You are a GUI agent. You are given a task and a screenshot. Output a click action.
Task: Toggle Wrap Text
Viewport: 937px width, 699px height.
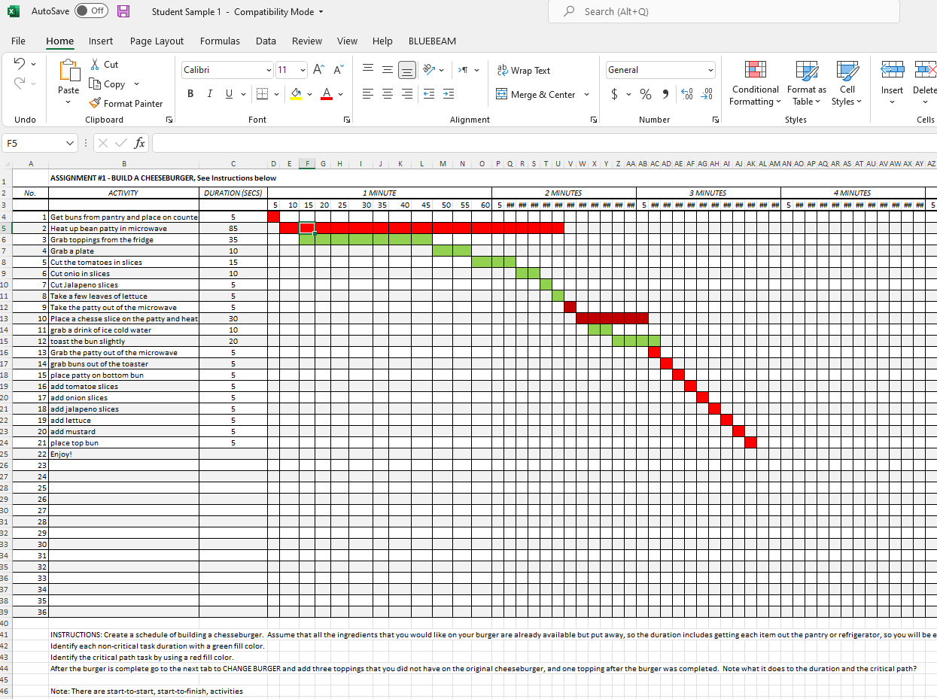pos(523,70)
